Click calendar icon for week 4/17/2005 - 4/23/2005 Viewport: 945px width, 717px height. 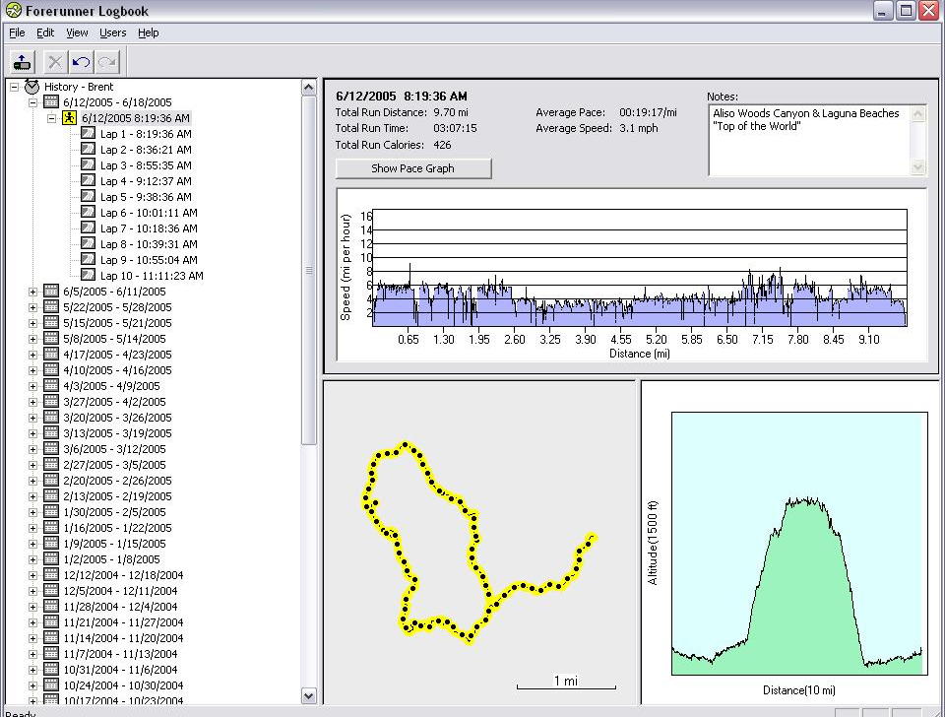coord(51,354)
